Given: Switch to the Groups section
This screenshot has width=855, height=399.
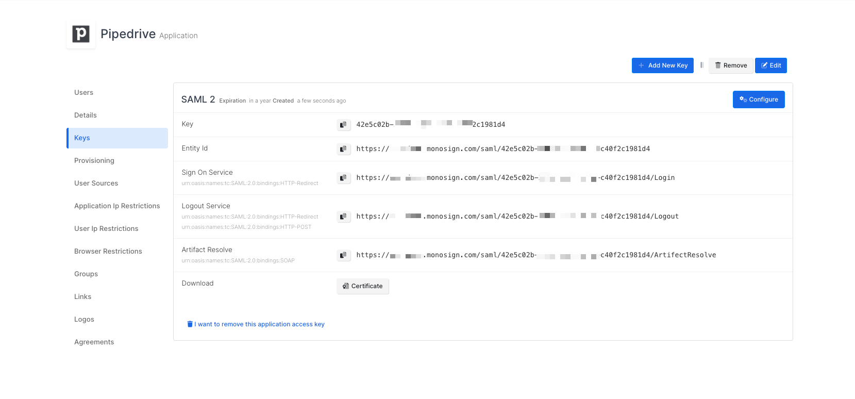Looking at the screenshot, I should coord(86,274).
